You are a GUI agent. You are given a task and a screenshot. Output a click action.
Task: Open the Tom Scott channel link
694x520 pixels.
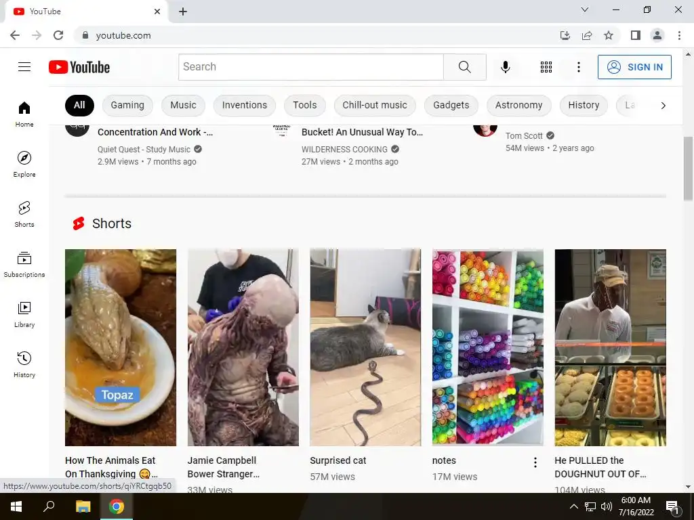click(524, 135)
